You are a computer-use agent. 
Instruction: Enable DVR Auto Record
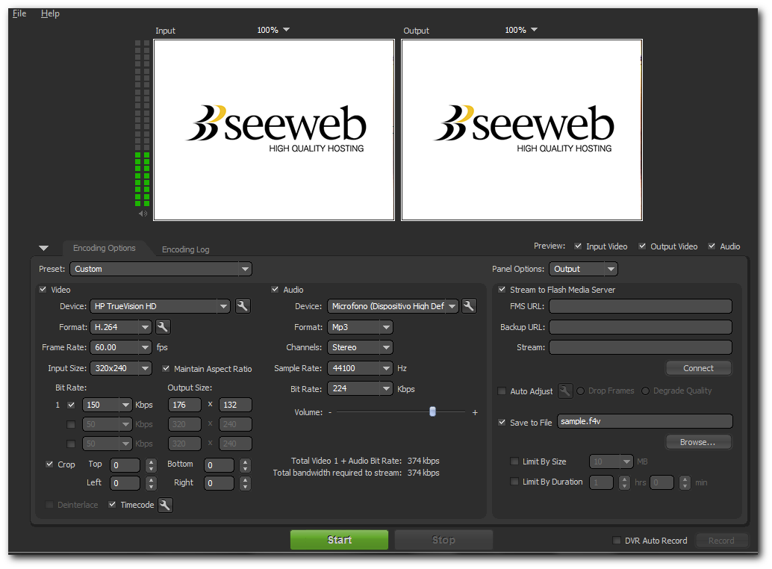pyautogui.click(x=617, y=541)
